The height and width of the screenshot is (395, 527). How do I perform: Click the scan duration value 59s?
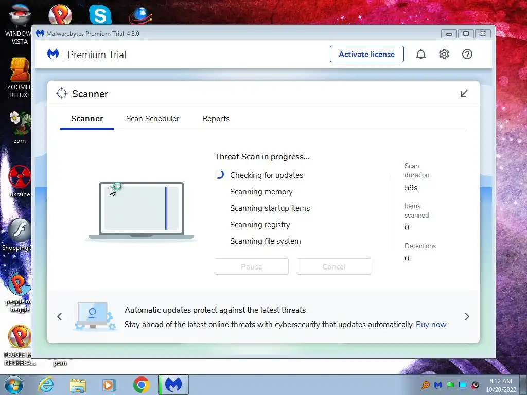pos(411,188)
